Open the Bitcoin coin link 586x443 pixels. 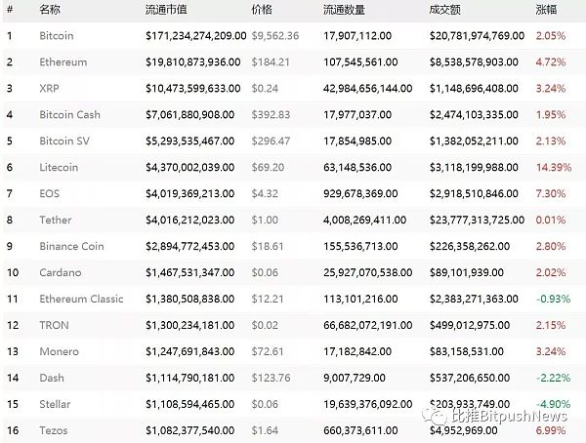(58, 36)
